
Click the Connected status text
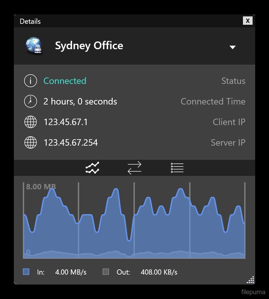click(65, 81)
